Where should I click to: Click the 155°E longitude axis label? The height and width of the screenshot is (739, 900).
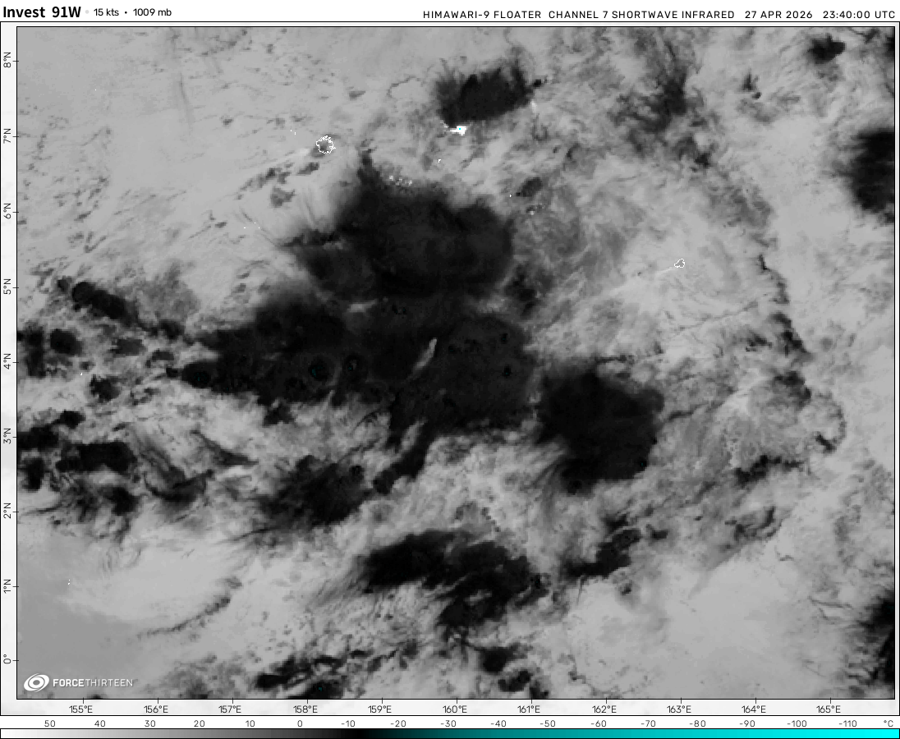pos(80,709)
